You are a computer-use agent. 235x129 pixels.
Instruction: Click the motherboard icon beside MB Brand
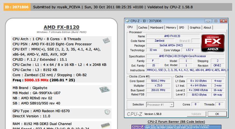105,90
